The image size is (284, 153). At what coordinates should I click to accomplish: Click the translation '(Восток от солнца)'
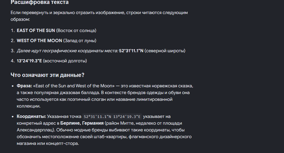click(x=76, y=30)
